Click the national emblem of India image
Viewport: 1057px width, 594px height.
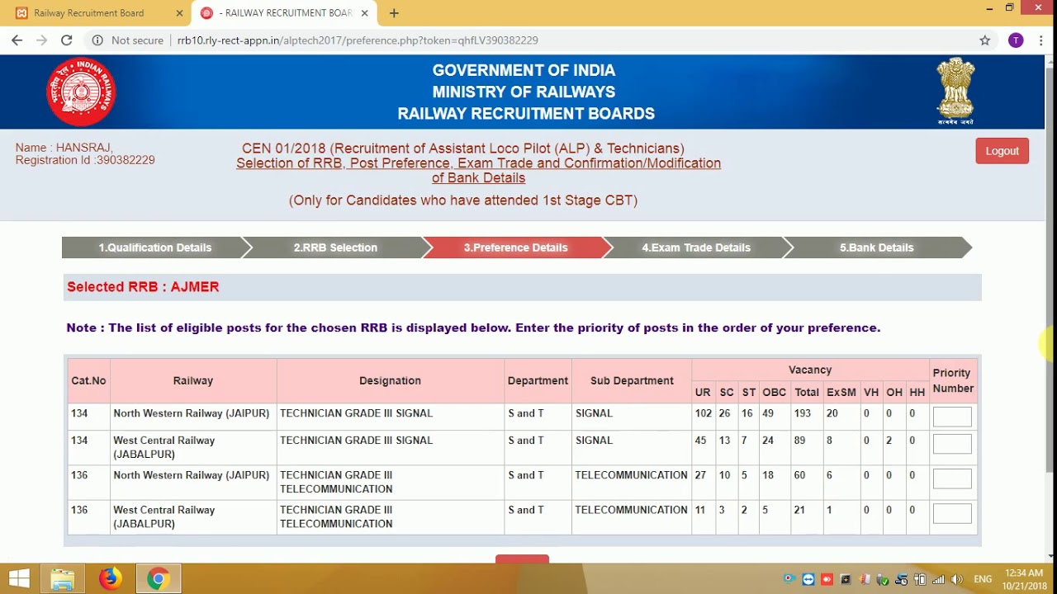coord(955,91)
